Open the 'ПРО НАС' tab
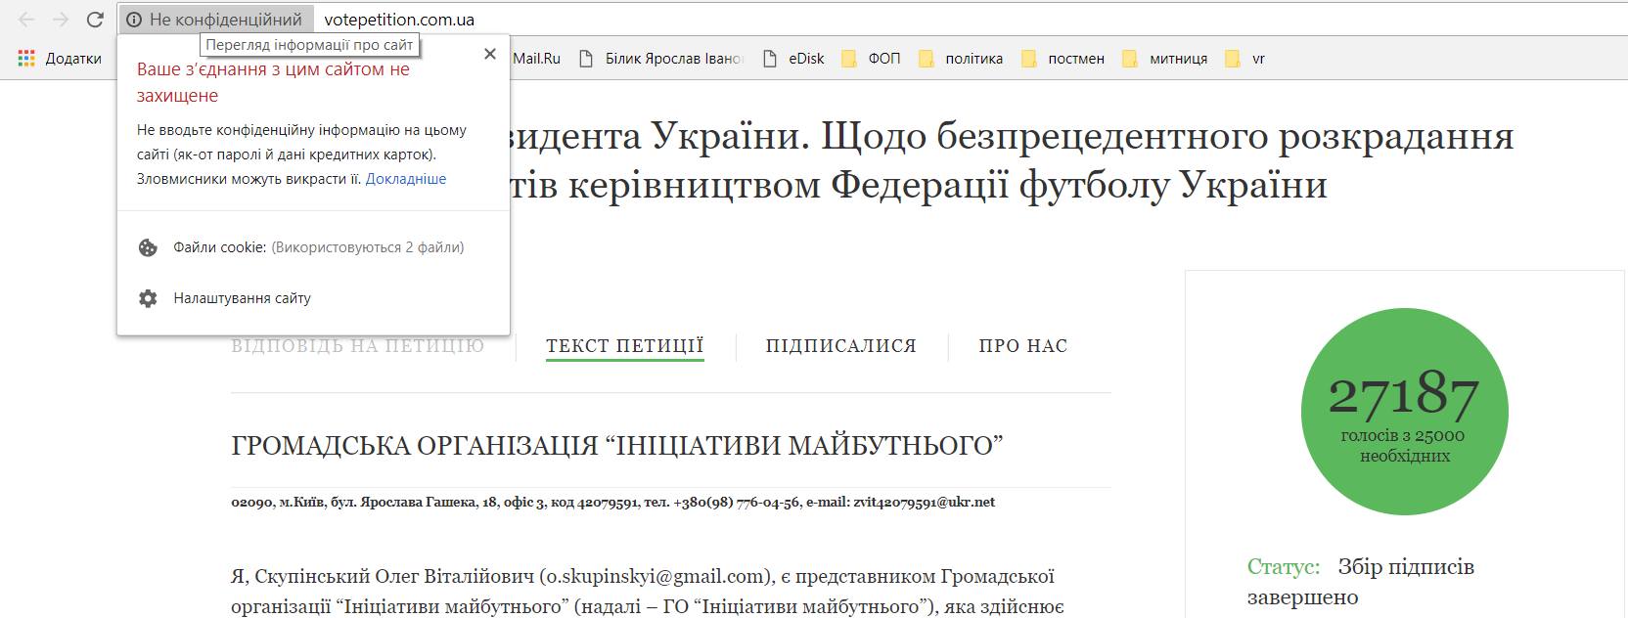The height and width of the screenshot is (618, 1628). 1022,346
